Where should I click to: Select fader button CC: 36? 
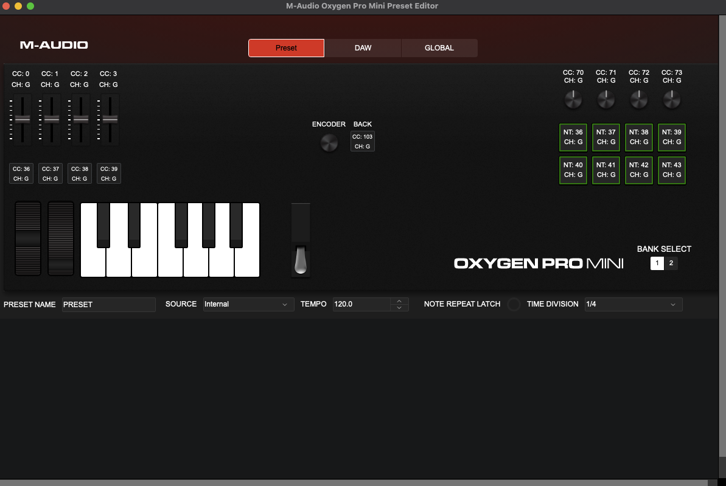21,173
